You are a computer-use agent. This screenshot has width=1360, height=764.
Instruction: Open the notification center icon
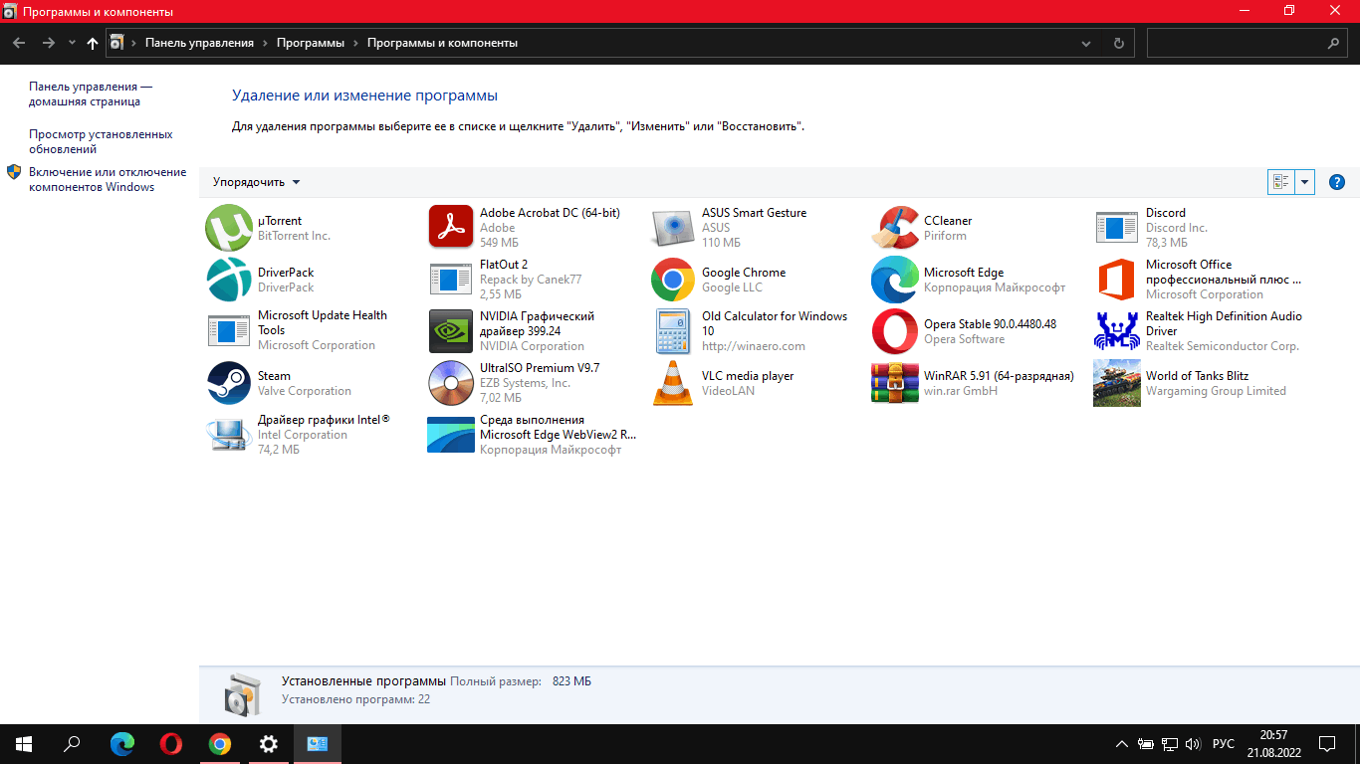(x=1327, y=744)
